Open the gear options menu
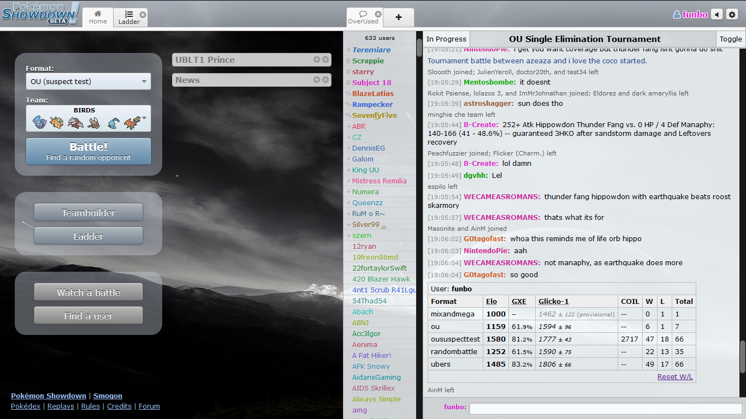The height and width of the screenshot is (419, 746). tap(732, 15)
